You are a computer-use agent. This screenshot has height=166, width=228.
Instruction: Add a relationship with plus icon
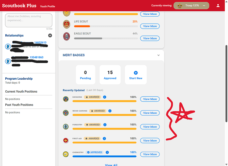tap(50, 36)
